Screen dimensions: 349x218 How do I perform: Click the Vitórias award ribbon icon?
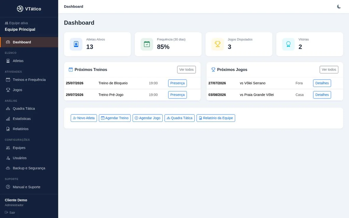tap(288, 44)
